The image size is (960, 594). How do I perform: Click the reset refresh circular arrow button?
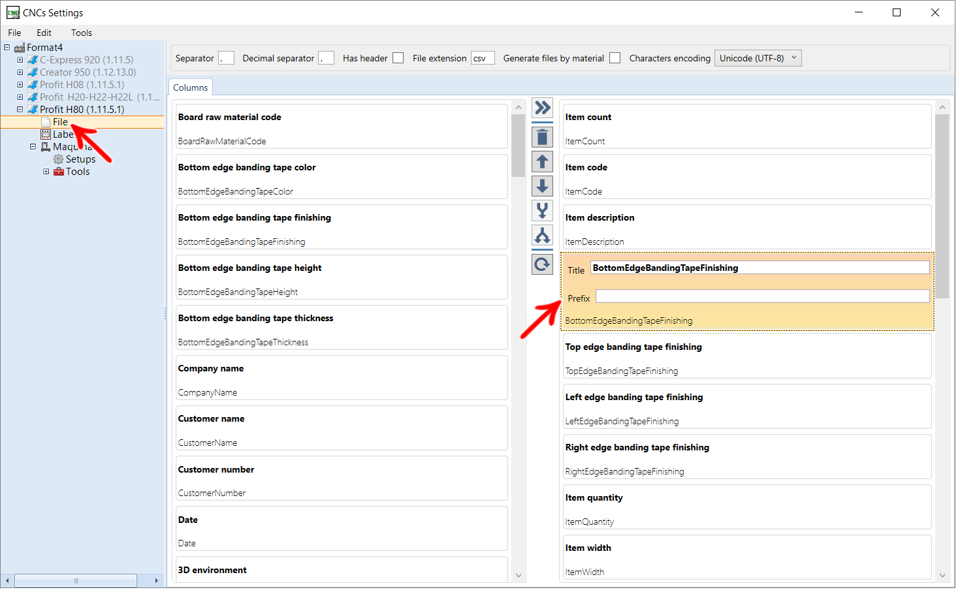click(542, 264)
